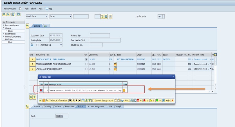The width and height of the screenshot is (235, 127).
Task: Switch to the General header tab
Action: [x=37, y=26]
